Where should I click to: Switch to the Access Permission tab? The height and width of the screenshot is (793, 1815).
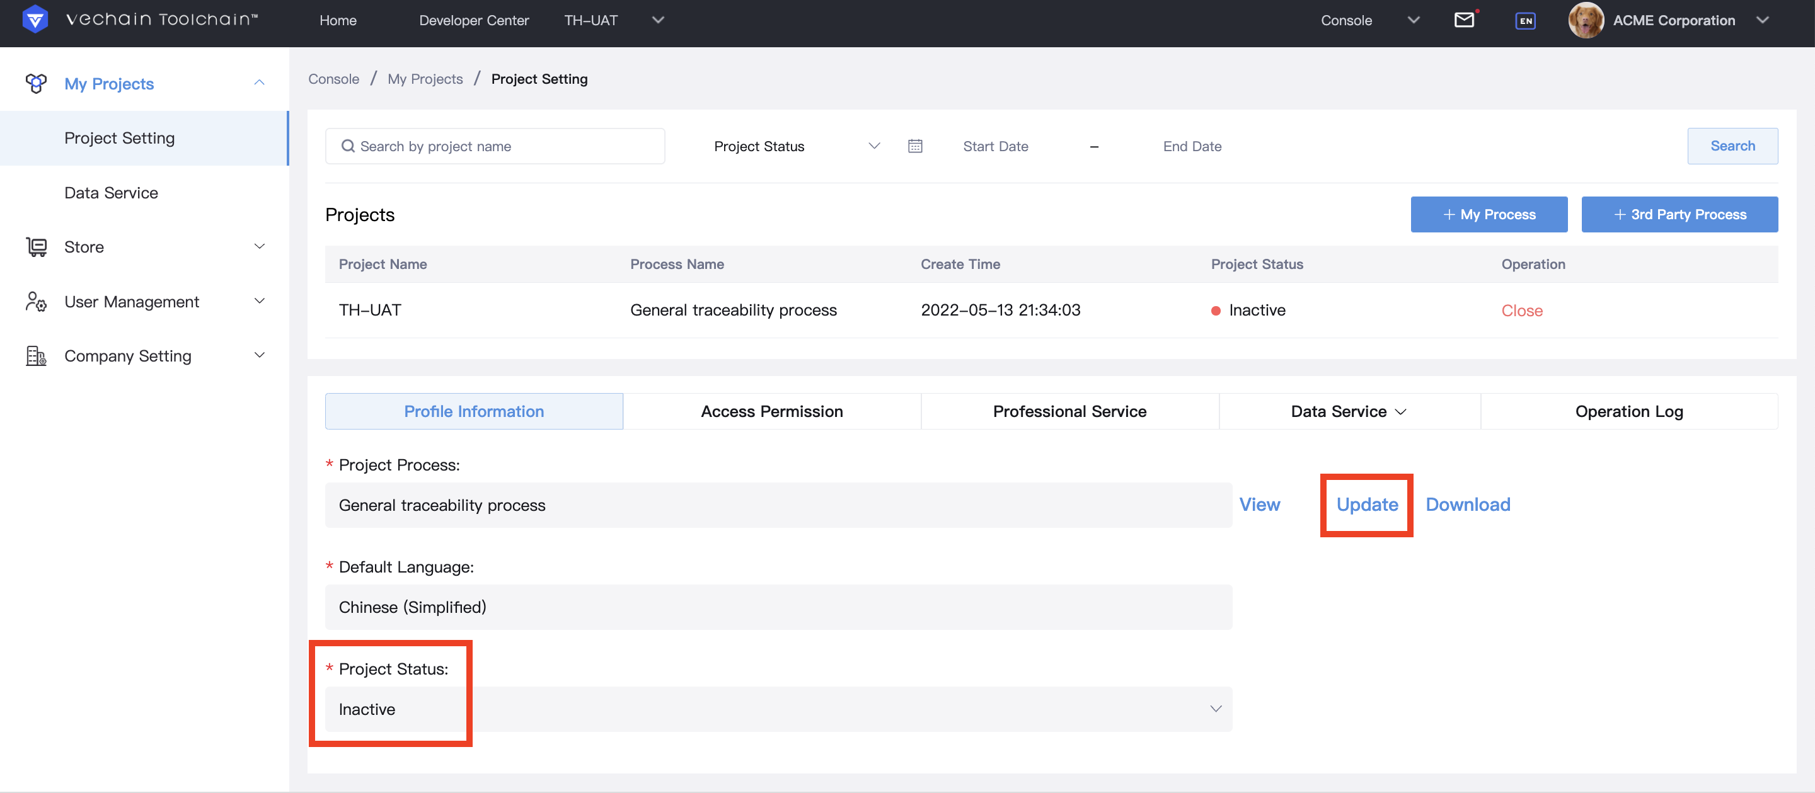pyautogui.click(x=771, y=411)
